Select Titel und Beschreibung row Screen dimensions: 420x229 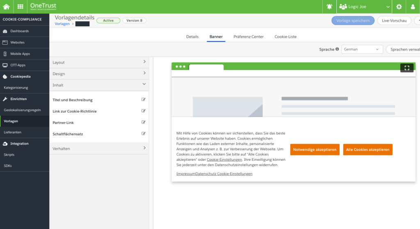99,100
